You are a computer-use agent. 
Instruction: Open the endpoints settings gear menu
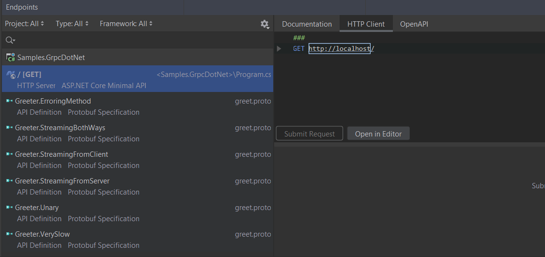[265, 24]
